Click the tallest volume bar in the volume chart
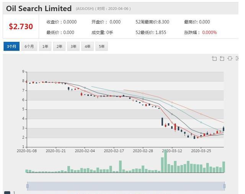This screenshot has height=194, width=245. pyautogui.click(x=165, y=161)
